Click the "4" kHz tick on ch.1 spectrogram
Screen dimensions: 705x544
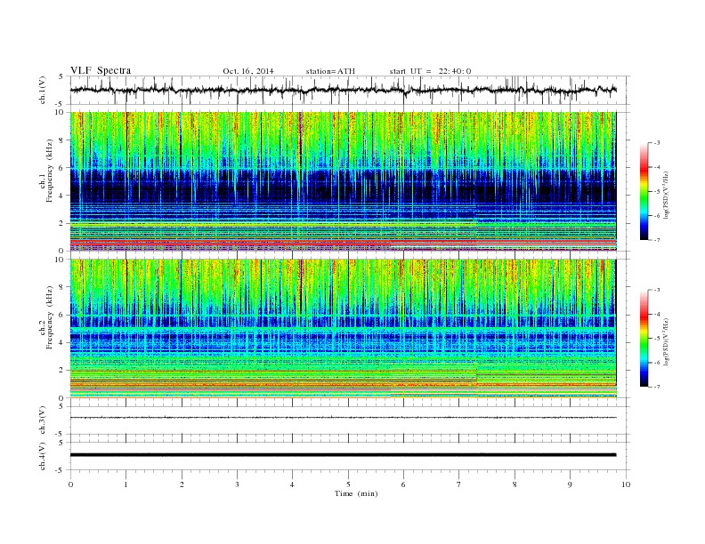click(61, 196)
